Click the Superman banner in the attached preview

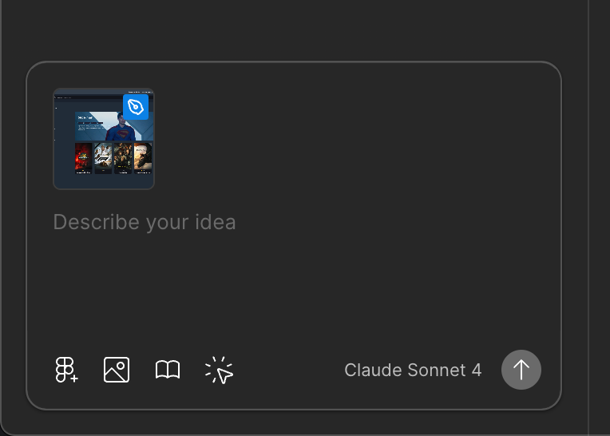[x=113, y=126]
